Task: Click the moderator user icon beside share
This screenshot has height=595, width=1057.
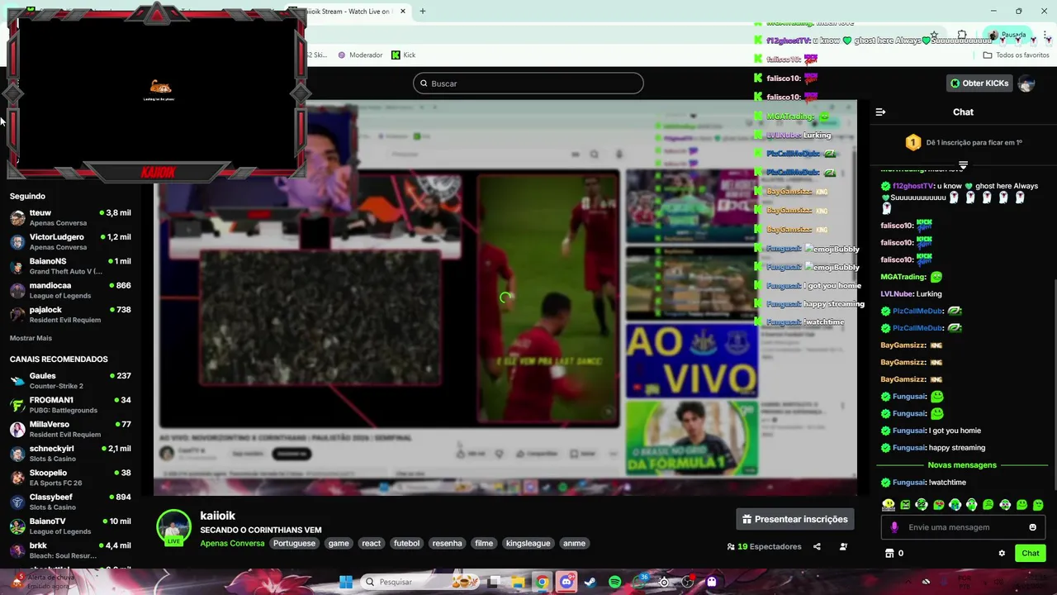Action: [x=843, y=546]
